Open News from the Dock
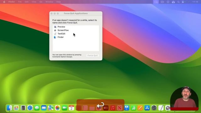The height and width of the screenshot is (113, 201). click(x=120, y=108)
